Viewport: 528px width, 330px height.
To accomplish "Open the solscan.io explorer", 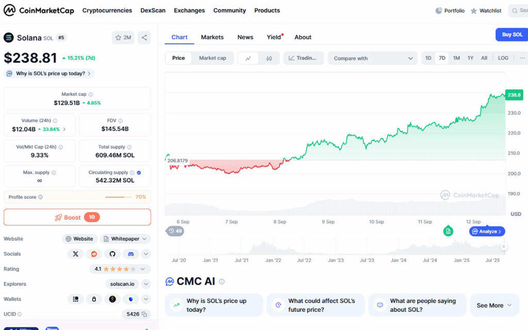I will click(122, 284).
